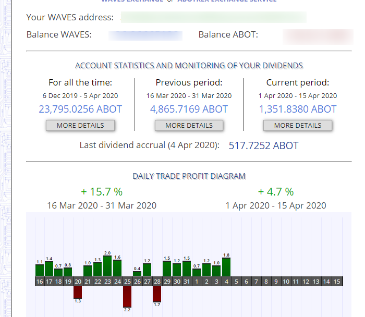The height and width of the screenshot is (317, 365).
Task: Select the 517.7252 ABOT last dividend value
Action: tap(263, 145)
